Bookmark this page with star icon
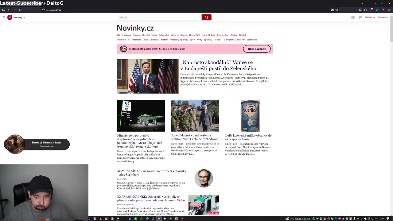This screenshot has height=221, width=393. coord(337,10)
